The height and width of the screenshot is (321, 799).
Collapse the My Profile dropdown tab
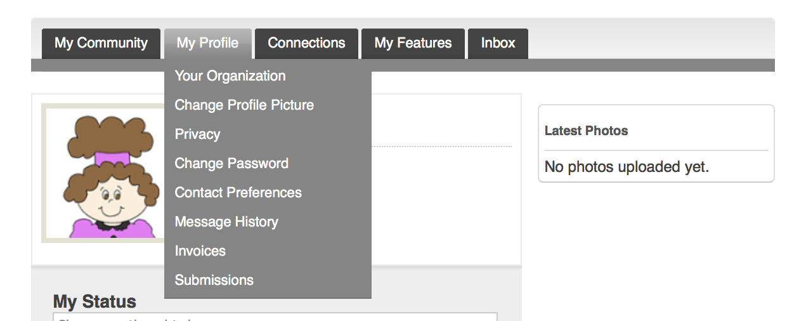click(x=208, y=43)
